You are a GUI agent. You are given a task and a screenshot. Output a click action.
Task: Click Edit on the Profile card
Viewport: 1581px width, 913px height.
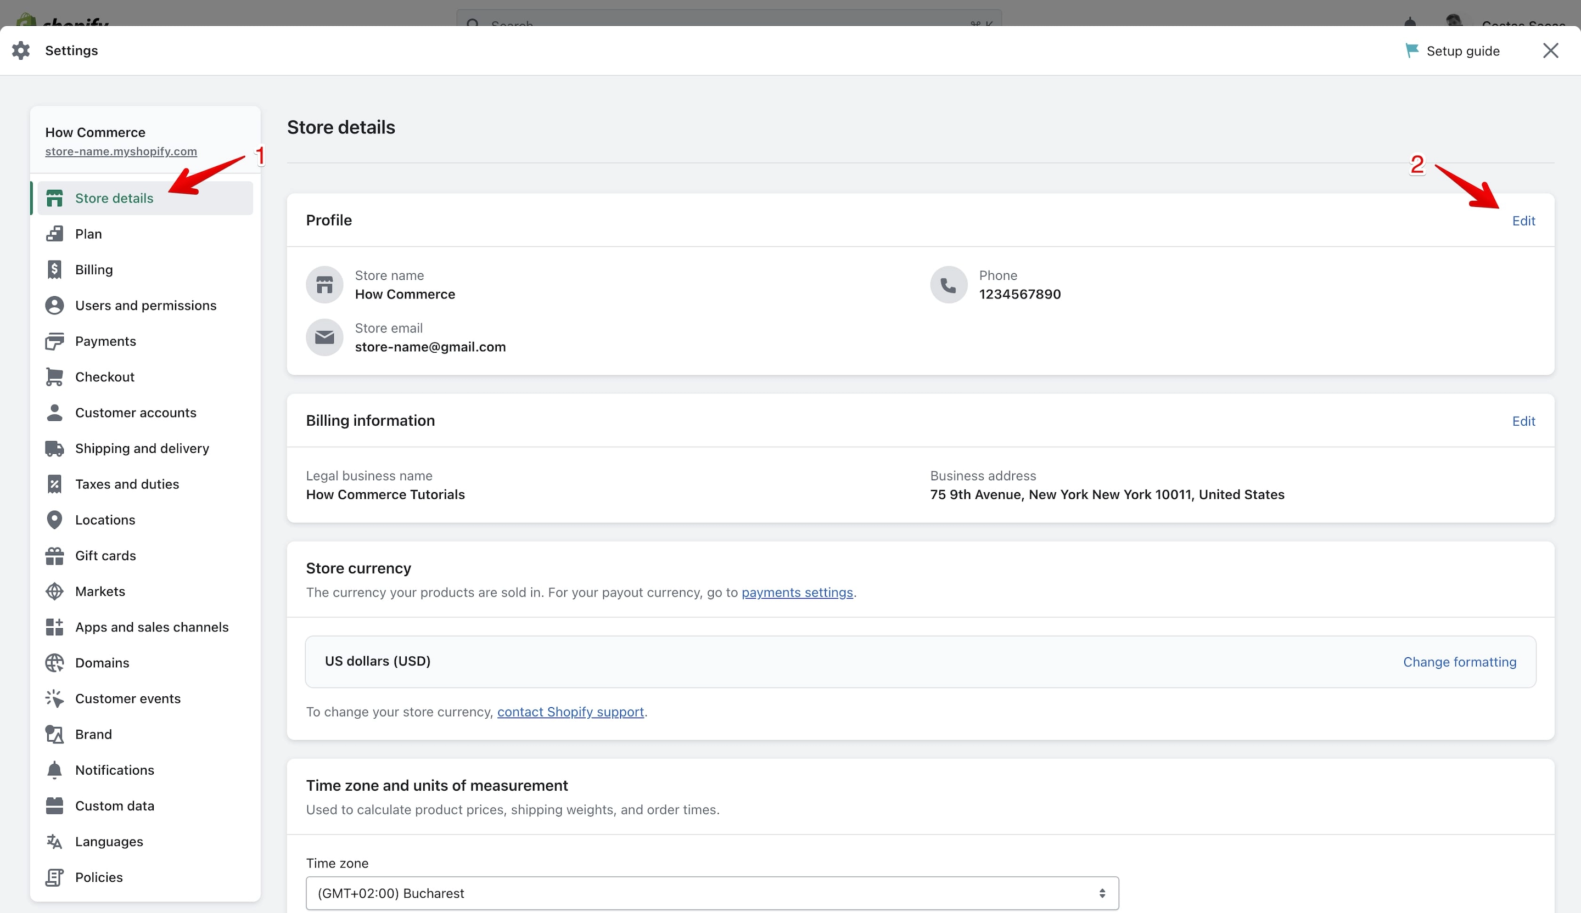point(1523,221)
